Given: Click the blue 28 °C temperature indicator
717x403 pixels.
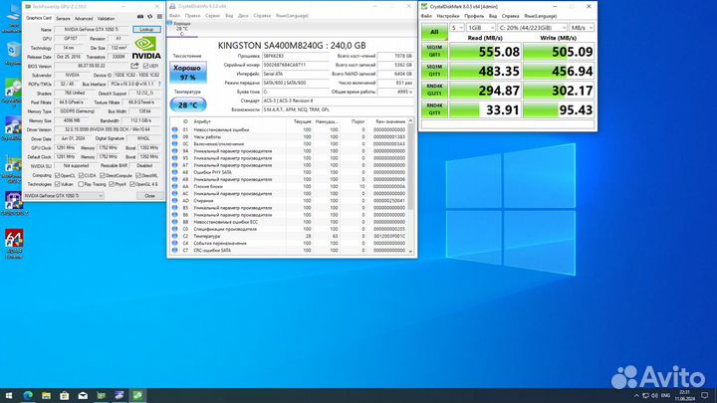Looking at the screenshot, I should coord(186,104).
